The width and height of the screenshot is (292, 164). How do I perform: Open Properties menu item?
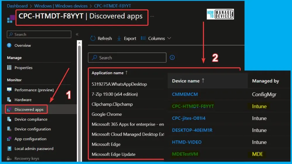coord(23,68)
